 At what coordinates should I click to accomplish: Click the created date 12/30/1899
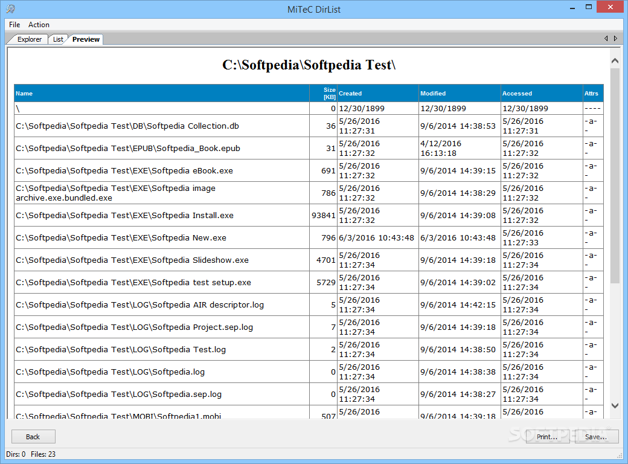click(362, 109)
